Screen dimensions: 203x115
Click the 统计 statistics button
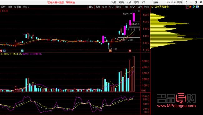[111, 7]
